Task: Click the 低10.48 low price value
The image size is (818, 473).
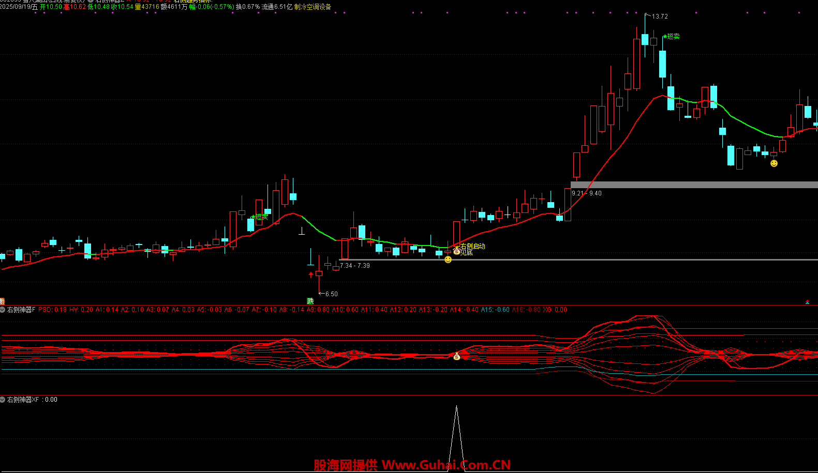Action: 99,7
